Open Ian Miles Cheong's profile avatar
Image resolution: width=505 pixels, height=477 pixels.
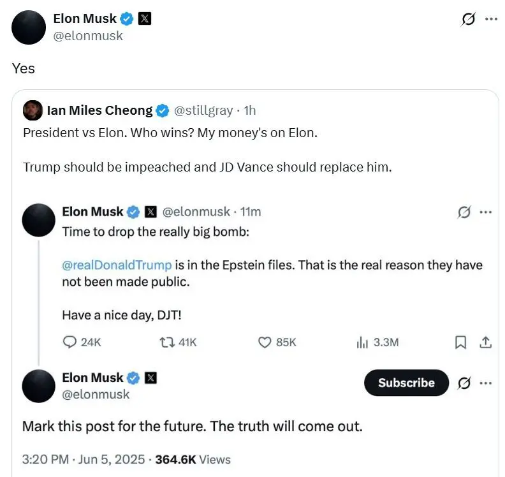(33, 110)
